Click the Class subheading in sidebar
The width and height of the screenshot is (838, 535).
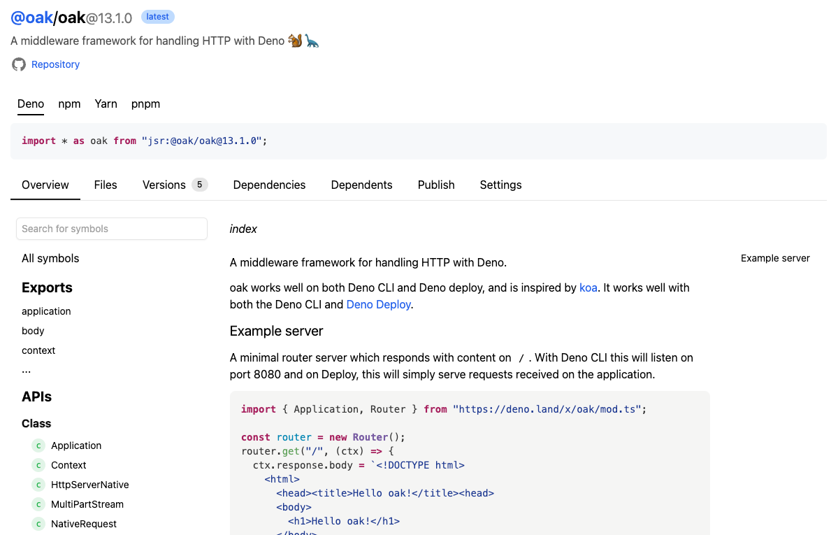pos(36,424)
